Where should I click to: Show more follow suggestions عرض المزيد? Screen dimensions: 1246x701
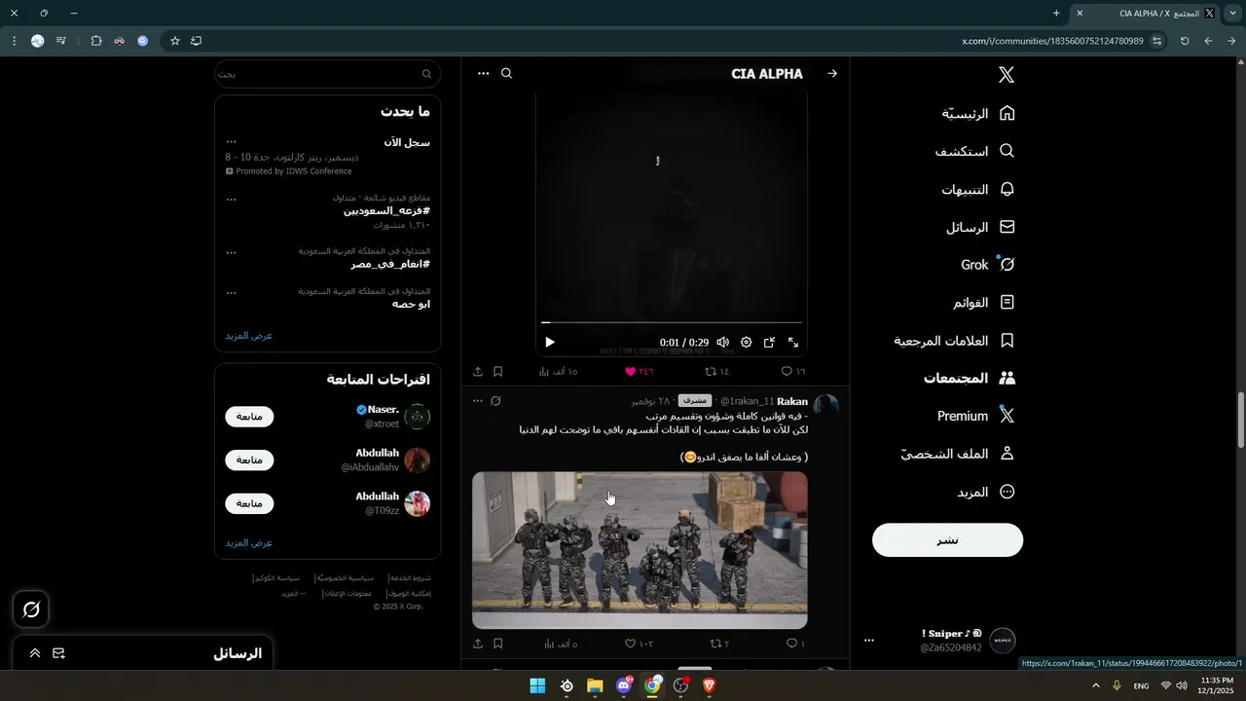pos(249,542)
